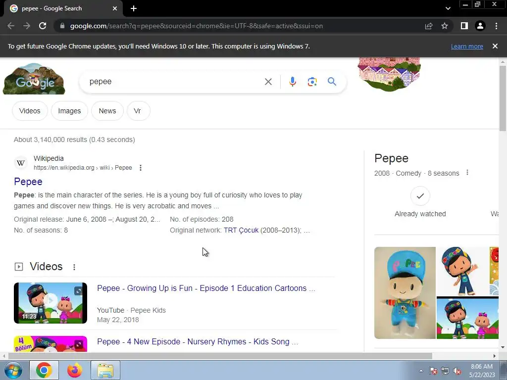
Task: Open knowledge panel more options dots
Action: 467,173
